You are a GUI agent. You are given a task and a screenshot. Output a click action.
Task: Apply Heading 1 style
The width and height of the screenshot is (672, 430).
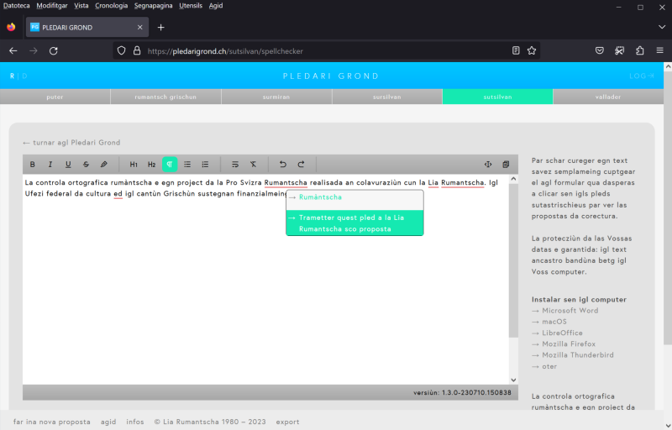tap(134, 165)
